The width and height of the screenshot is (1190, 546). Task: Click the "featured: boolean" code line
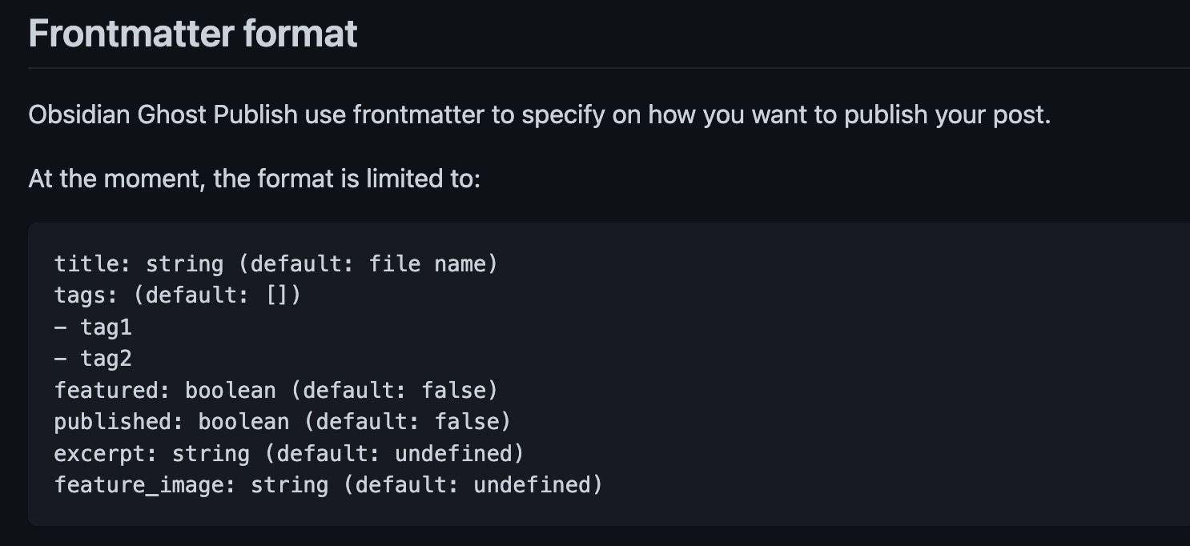point(275,390)
